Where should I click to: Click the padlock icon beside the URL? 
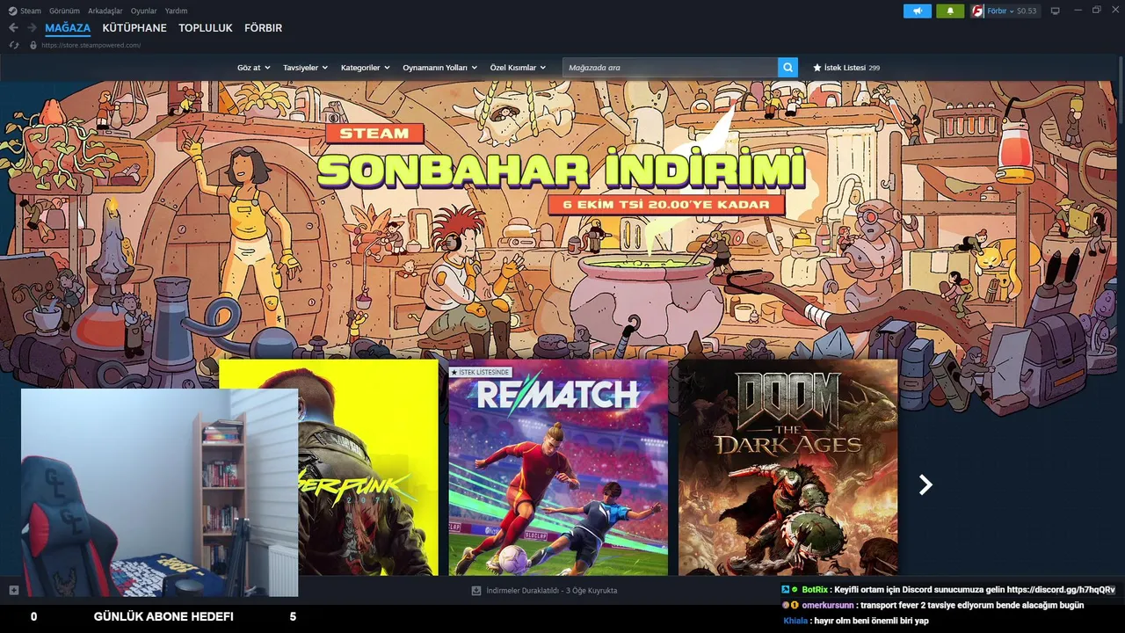33,45
